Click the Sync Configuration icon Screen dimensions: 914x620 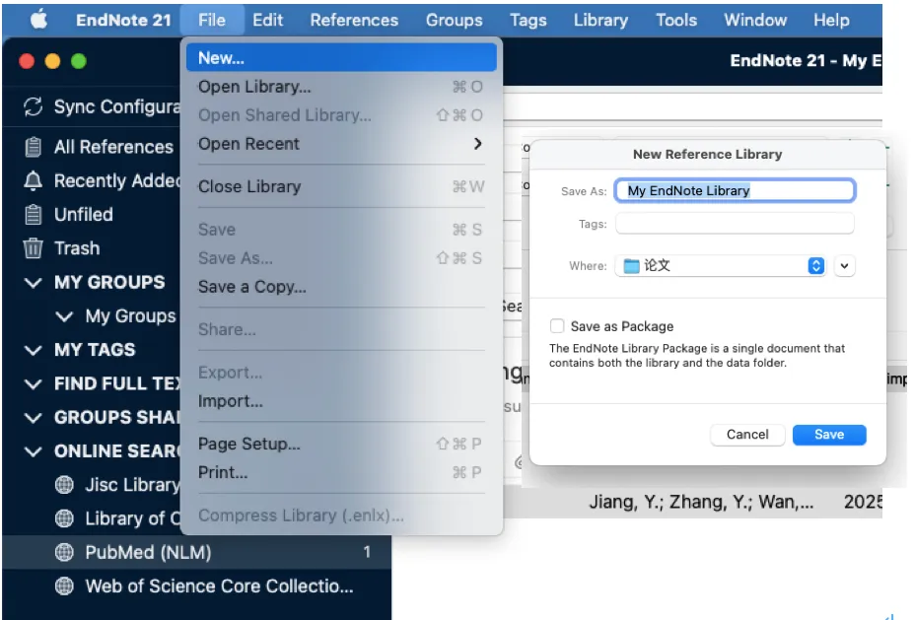point(34,106)
